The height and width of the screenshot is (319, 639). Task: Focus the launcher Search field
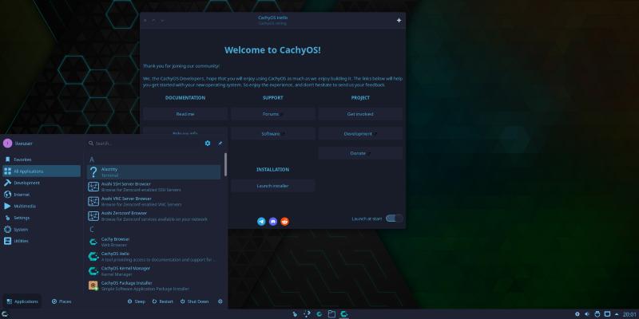tap(144, 144)
